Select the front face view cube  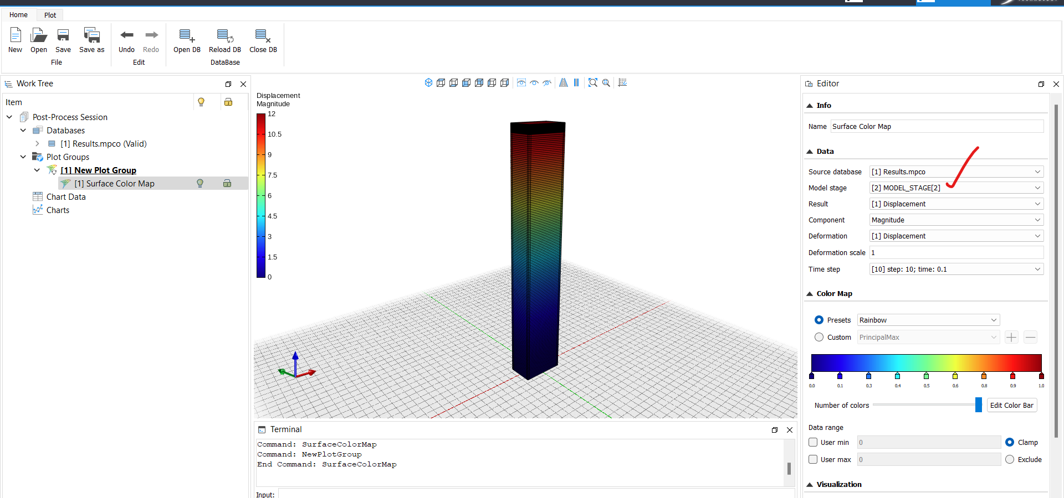point(467,82)
